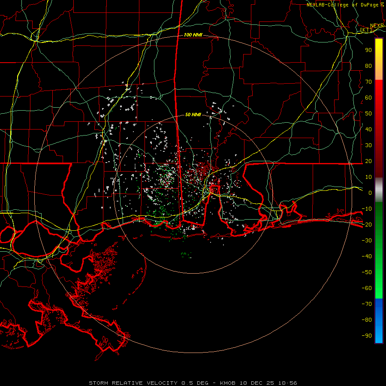Click the "-10" velocity scale label
This screenshot has width=386, height=386.
(x=367, y=209)
